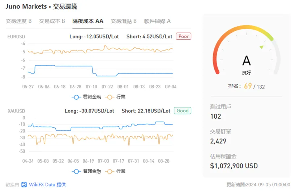Open the 交易滑點 B tab
This screenshot has width=291, height=193.
(x=124, y=21)
